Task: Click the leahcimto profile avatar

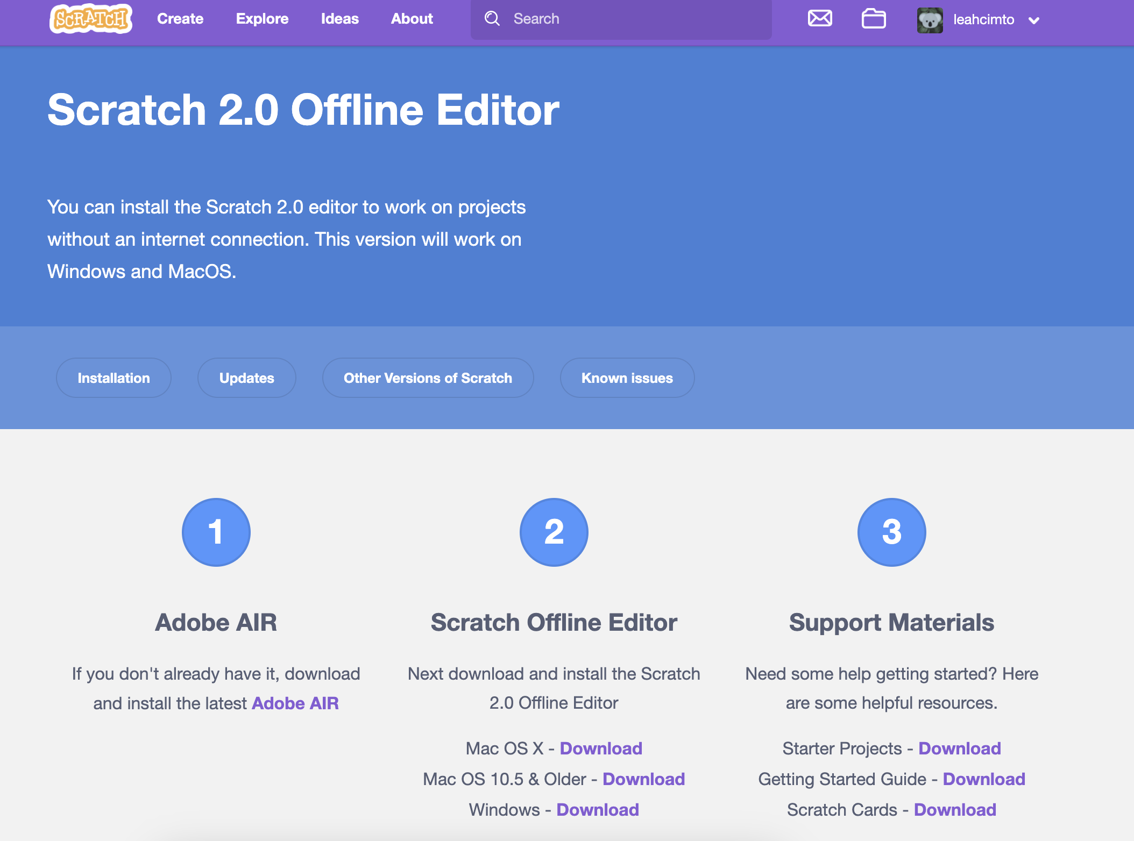Action: [x=930, y=19]
